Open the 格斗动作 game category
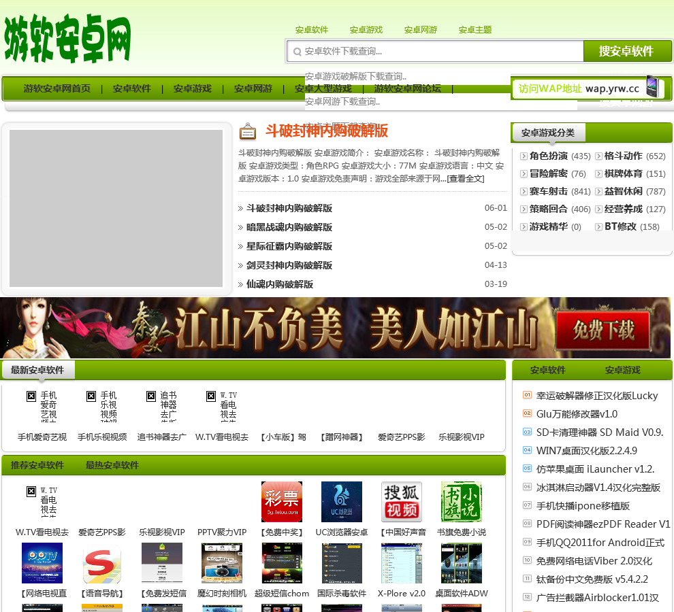This screenshot has height=612, width=674. (x=623, y=156)
